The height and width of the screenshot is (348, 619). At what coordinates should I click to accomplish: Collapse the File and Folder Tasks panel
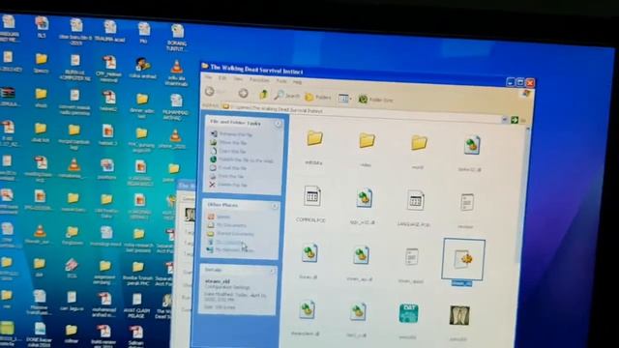pos(279,124)
